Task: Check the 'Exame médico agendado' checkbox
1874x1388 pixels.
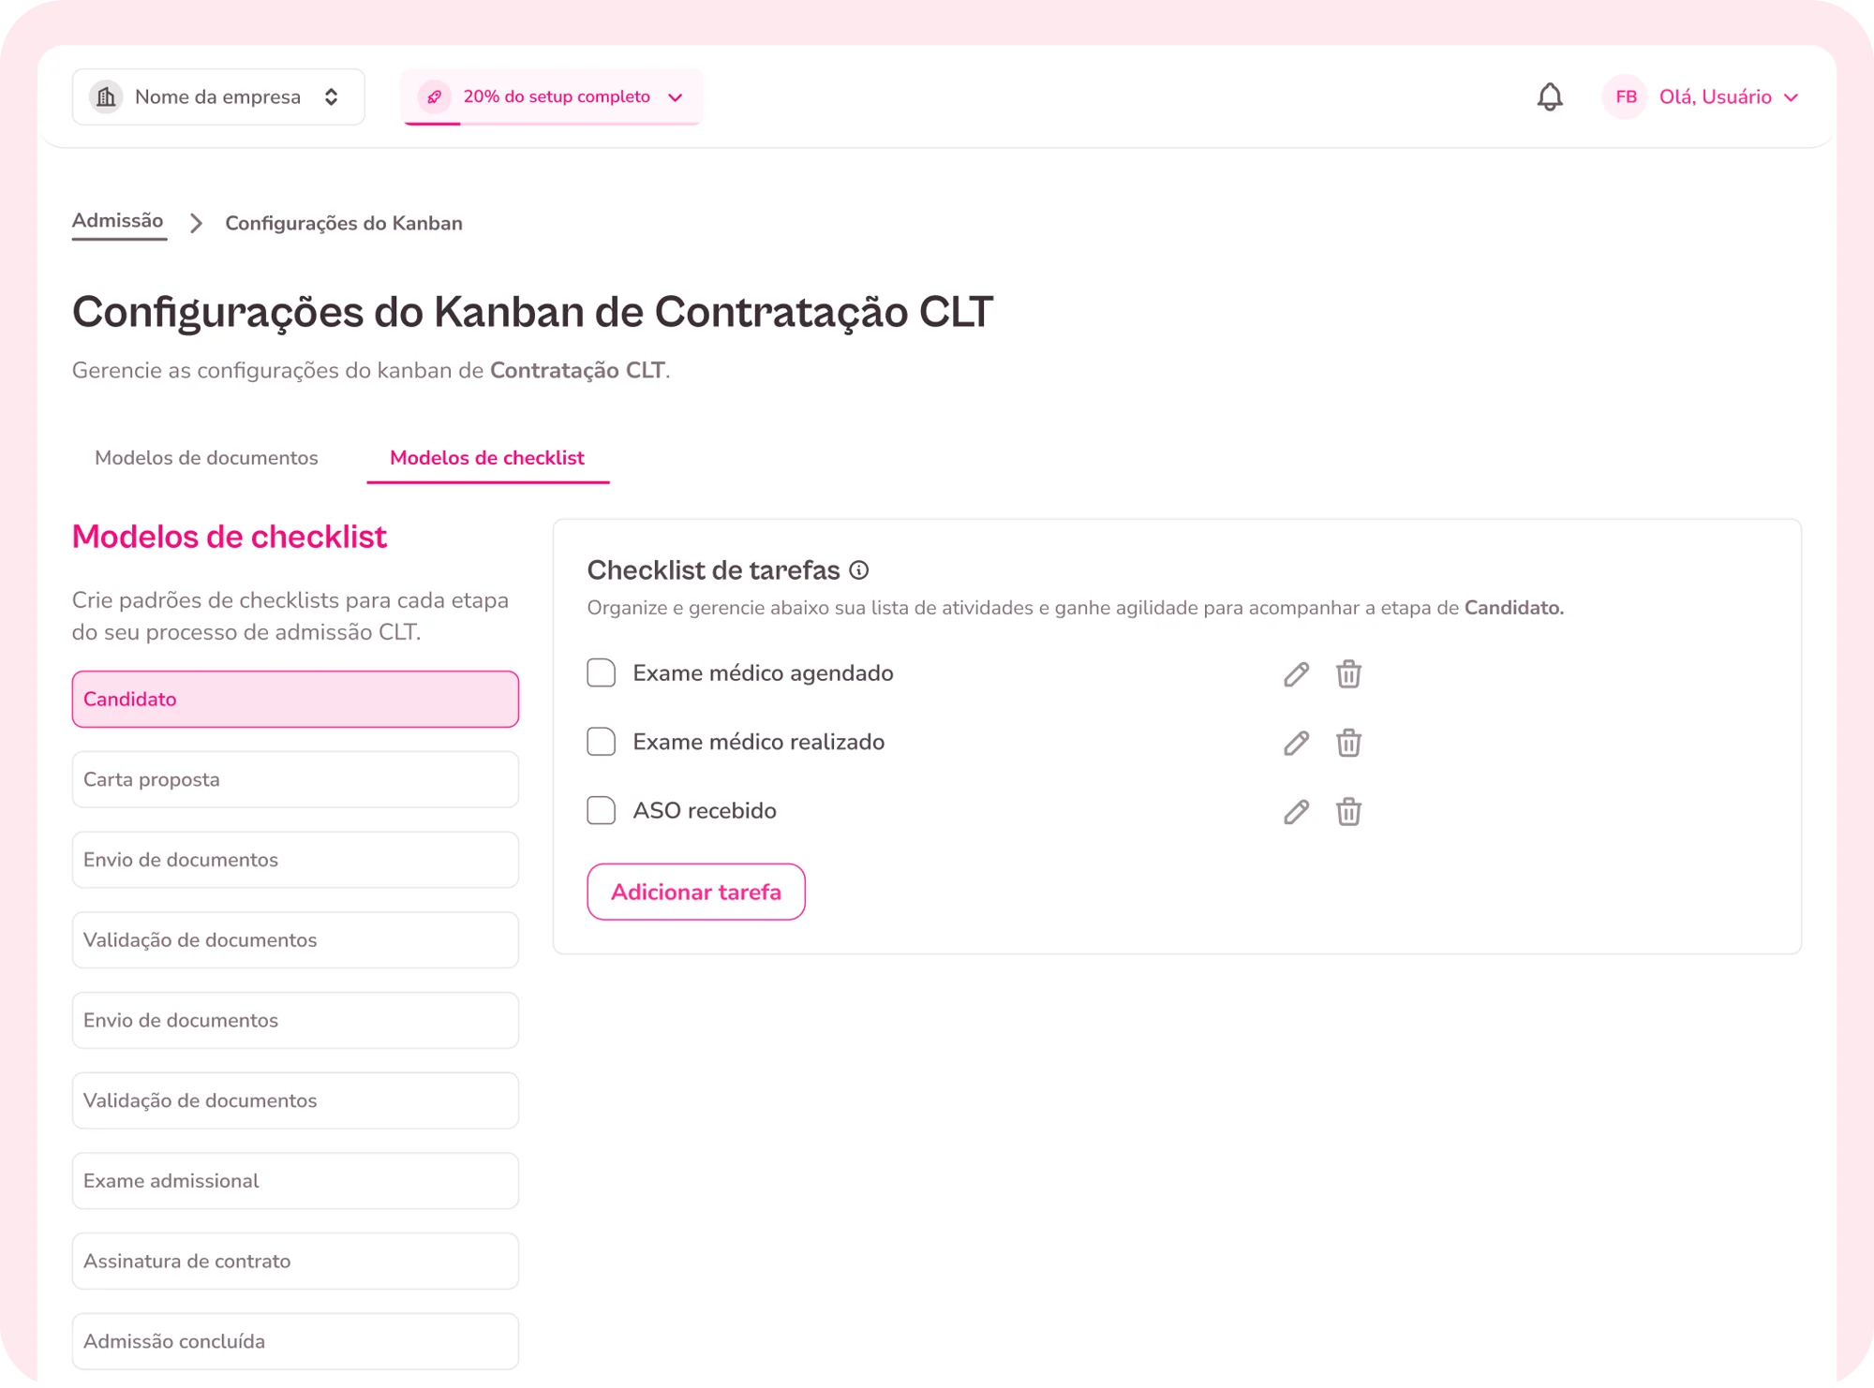Action: [602, 673]
